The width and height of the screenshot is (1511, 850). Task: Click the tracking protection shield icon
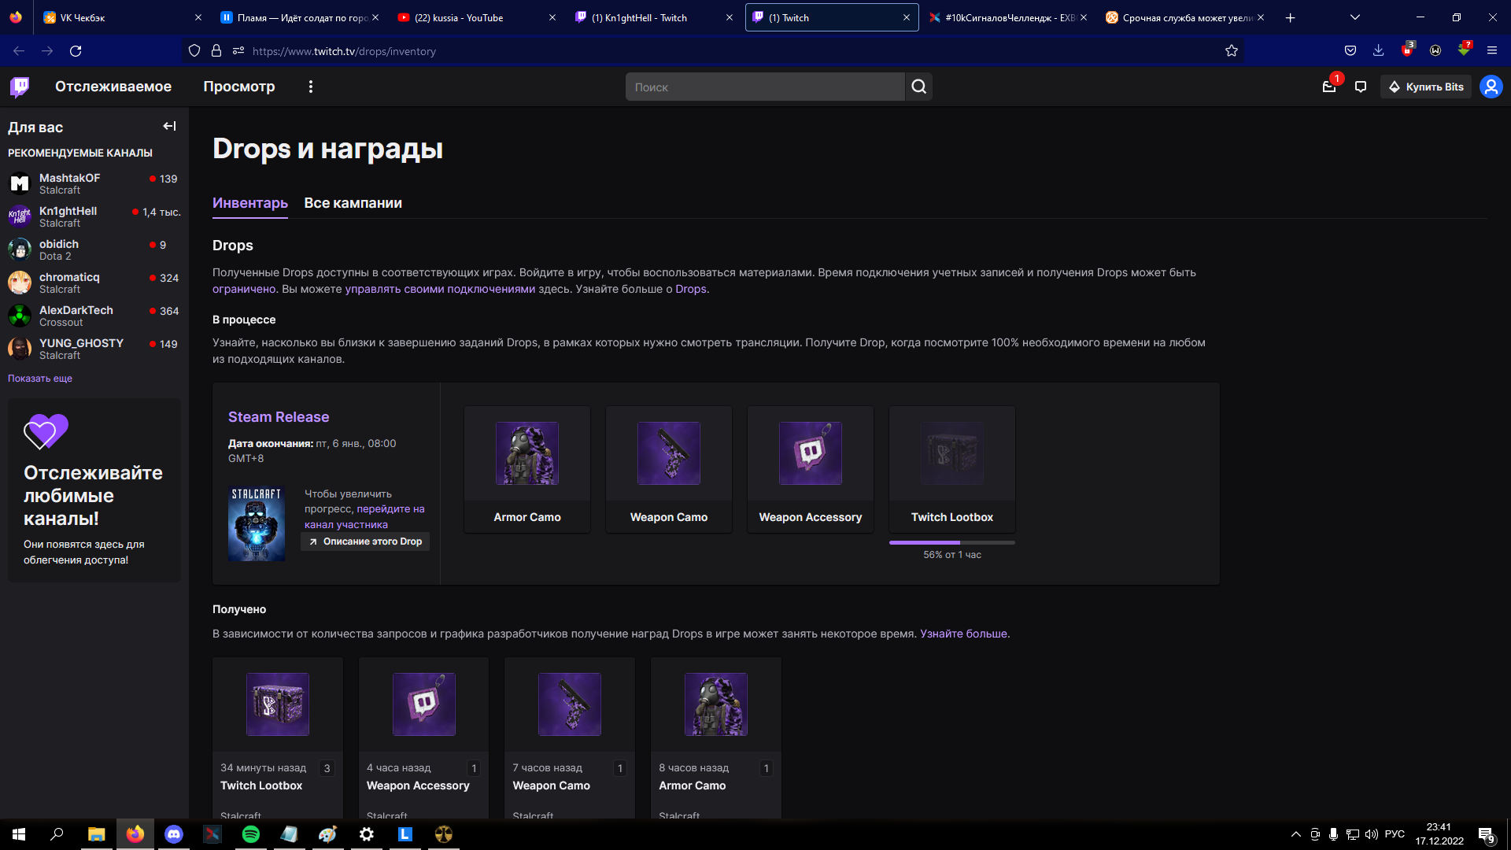(194, 51)
